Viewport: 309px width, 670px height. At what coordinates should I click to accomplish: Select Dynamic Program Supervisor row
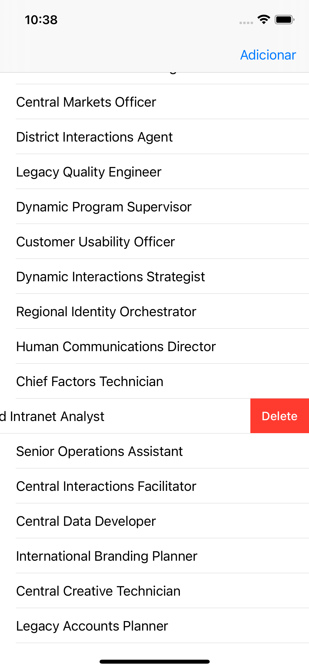154,207
